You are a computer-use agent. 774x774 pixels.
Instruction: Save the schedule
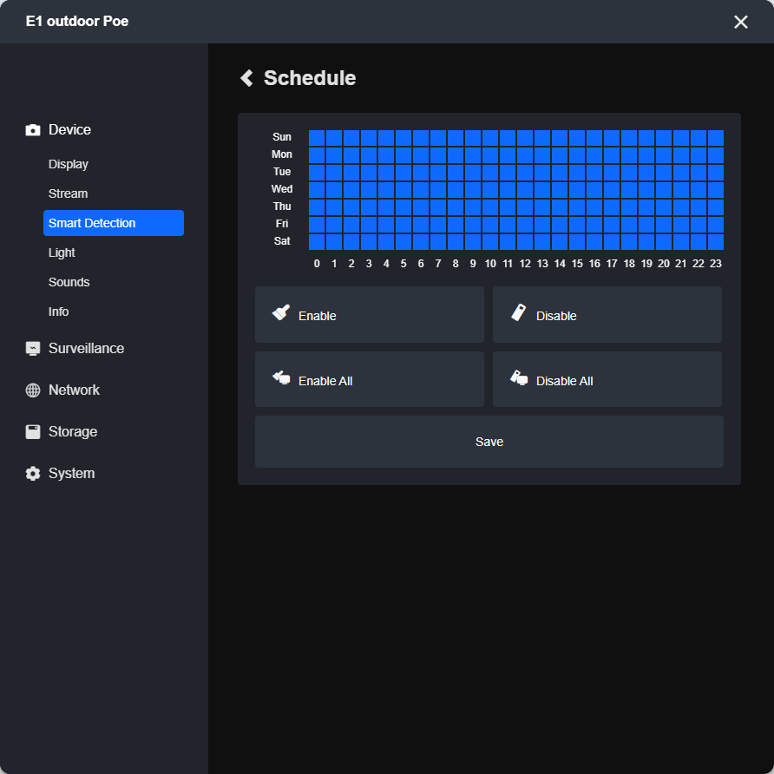tap(489, 442)
